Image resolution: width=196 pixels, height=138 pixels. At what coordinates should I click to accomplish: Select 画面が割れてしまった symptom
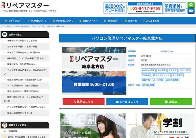coord(25,99)
